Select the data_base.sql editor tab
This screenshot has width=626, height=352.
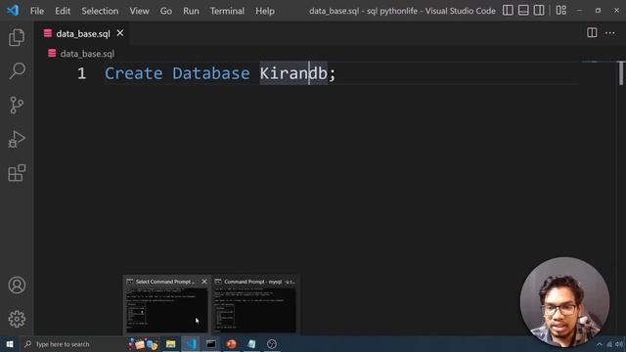pos(83,33)
